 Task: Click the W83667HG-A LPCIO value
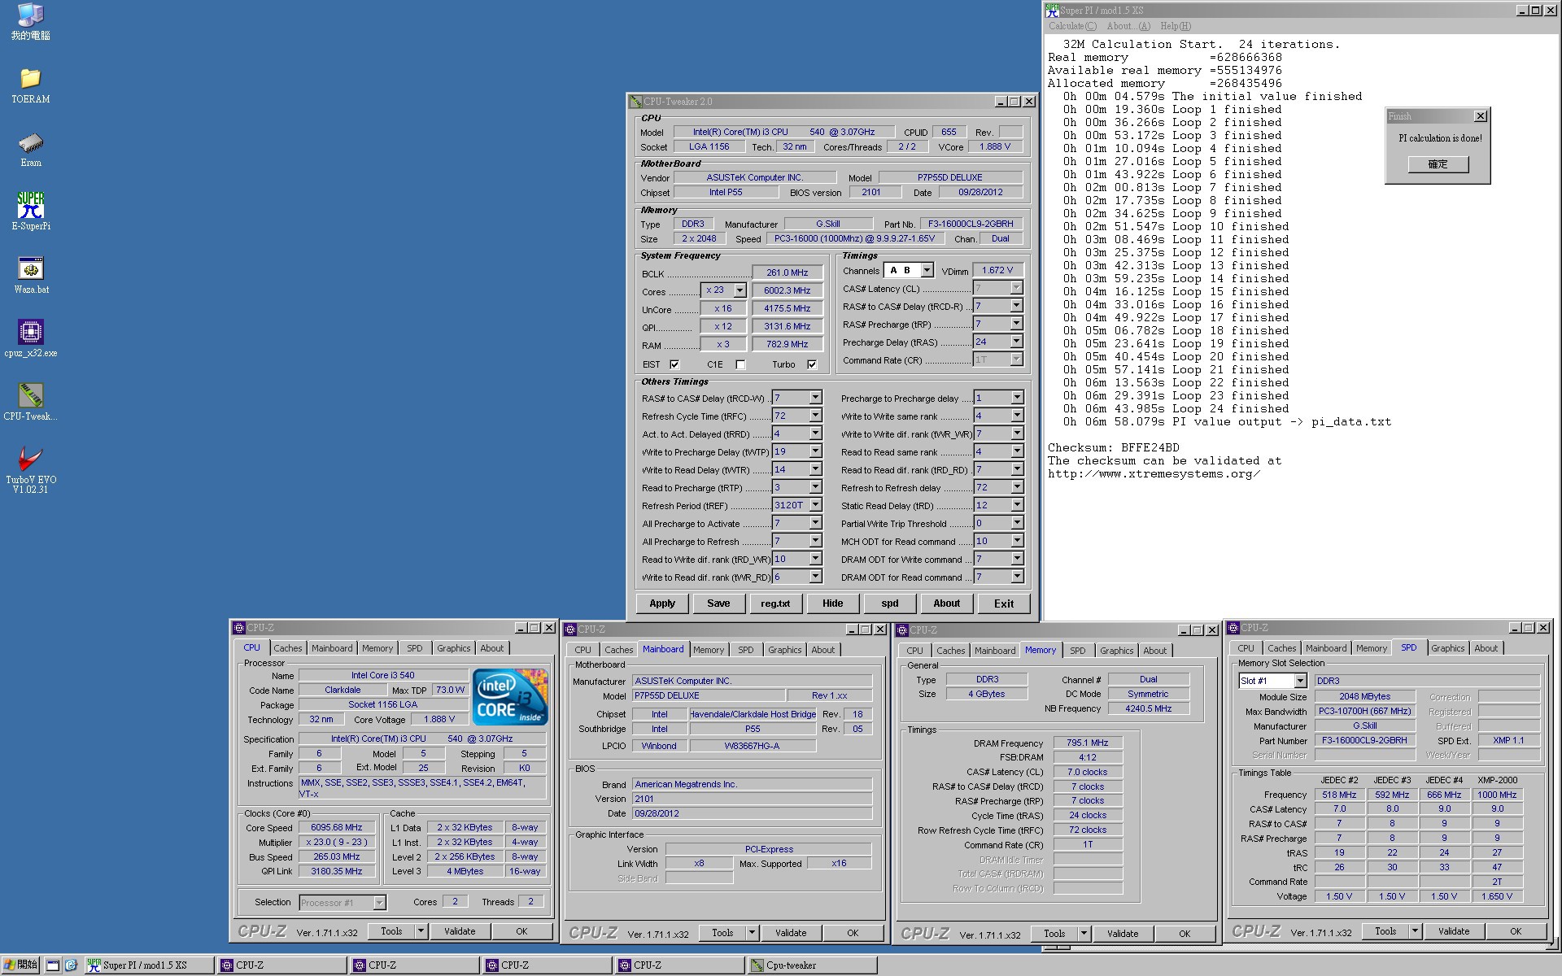point(752,746)
